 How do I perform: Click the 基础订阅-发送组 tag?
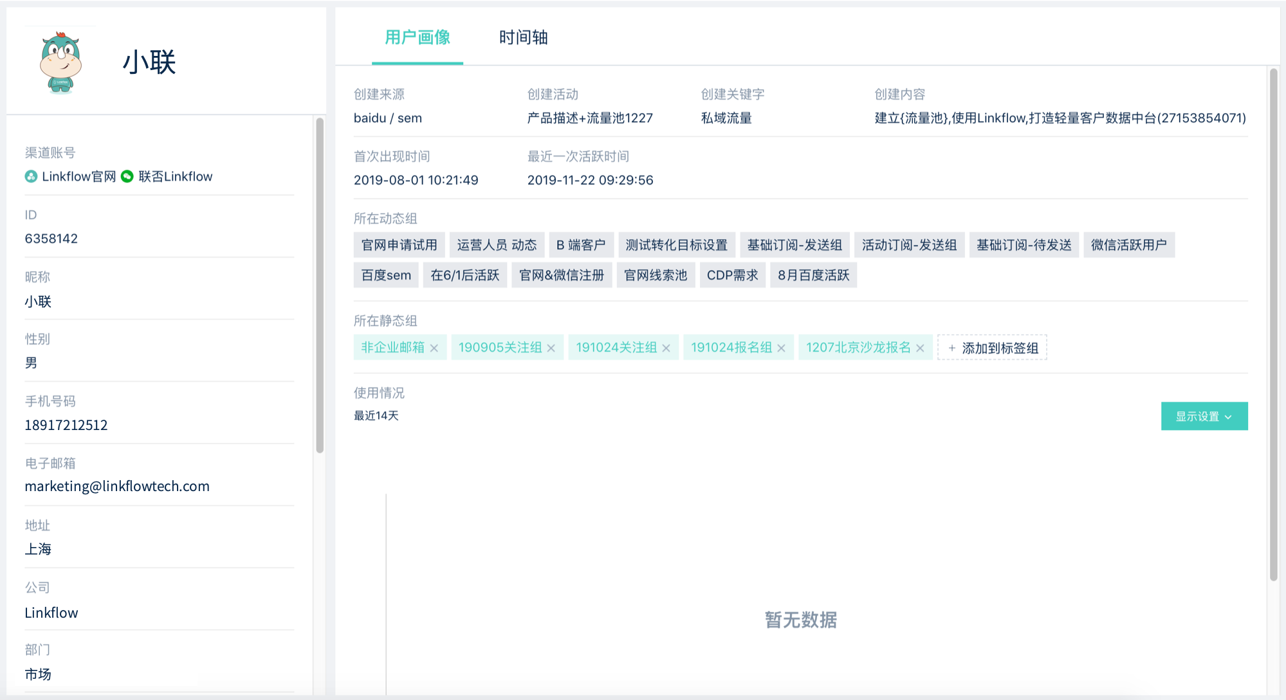click(x=795, y=245)
